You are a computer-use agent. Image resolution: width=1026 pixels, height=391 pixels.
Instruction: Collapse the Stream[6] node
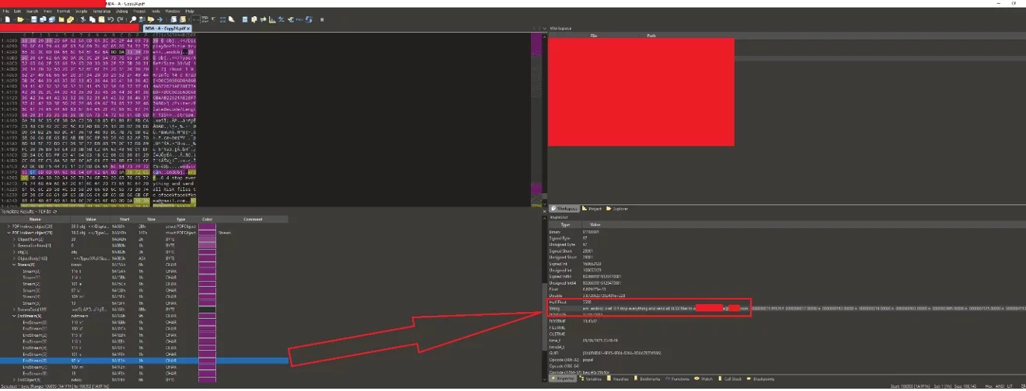[14, 265]
